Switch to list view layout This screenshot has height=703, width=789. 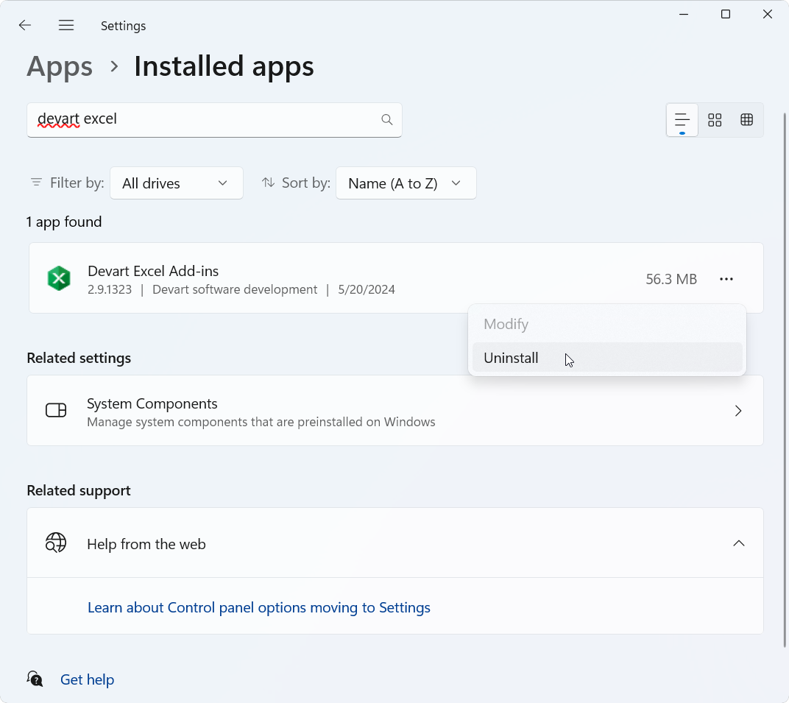[x=682, y=120]
